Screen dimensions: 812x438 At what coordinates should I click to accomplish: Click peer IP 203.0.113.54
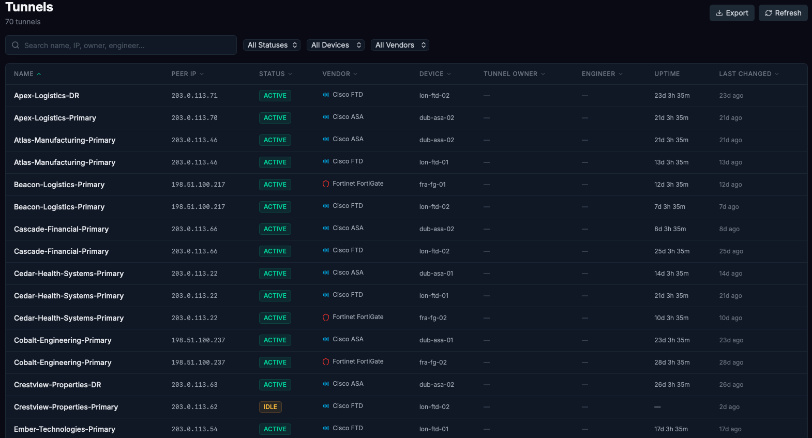coord(194,429)
